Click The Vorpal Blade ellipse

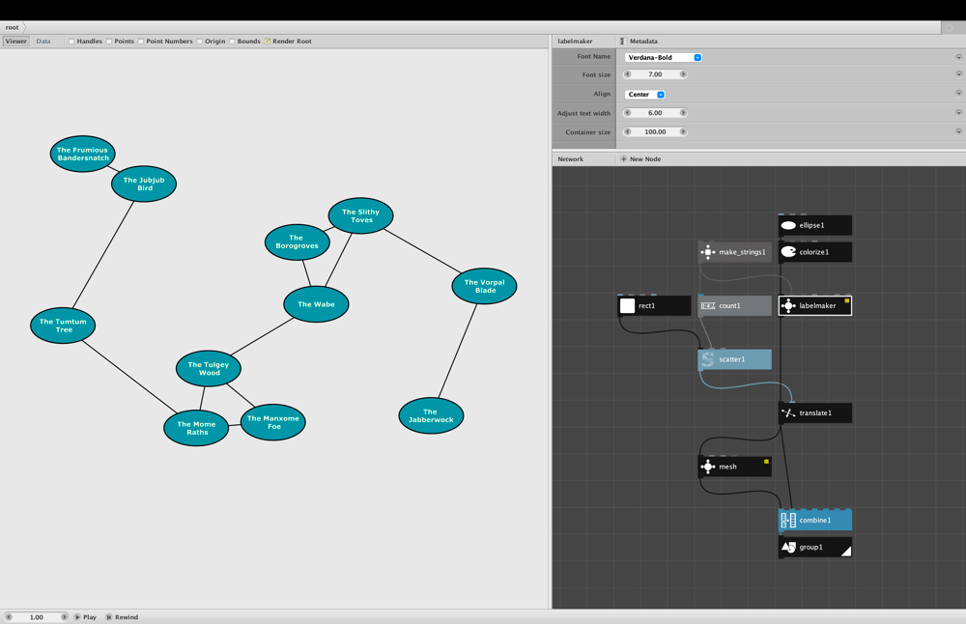pyautogui.click(x=484, y=286)
